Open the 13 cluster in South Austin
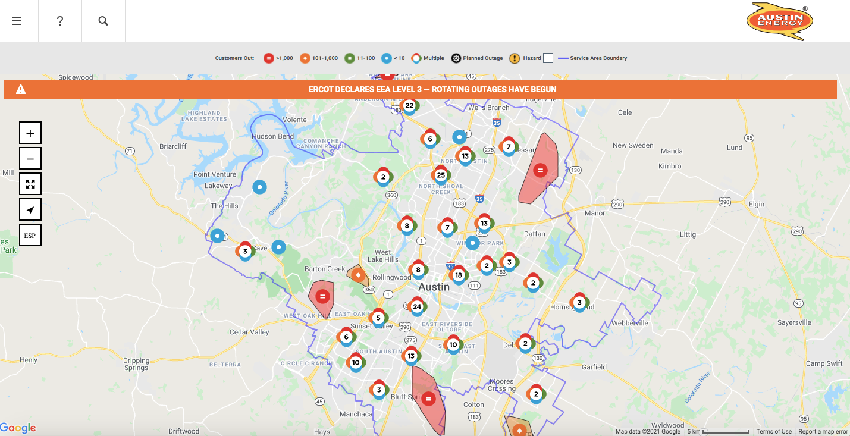The image size is (850, 436). pos(411,356)
